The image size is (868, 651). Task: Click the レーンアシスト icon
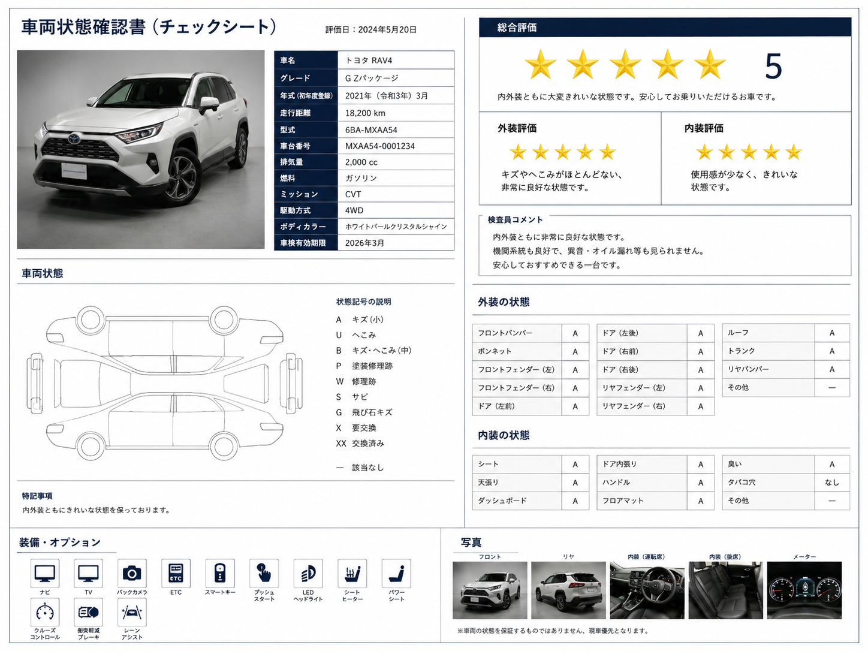(x=132, y=612)
